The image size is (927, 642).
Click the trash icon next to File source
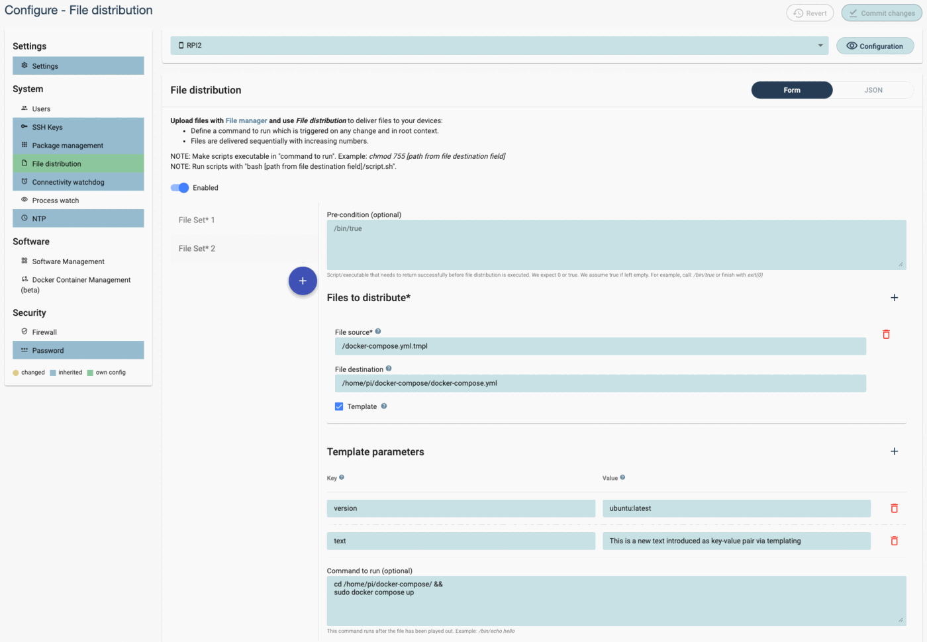[x=886, y=334]
